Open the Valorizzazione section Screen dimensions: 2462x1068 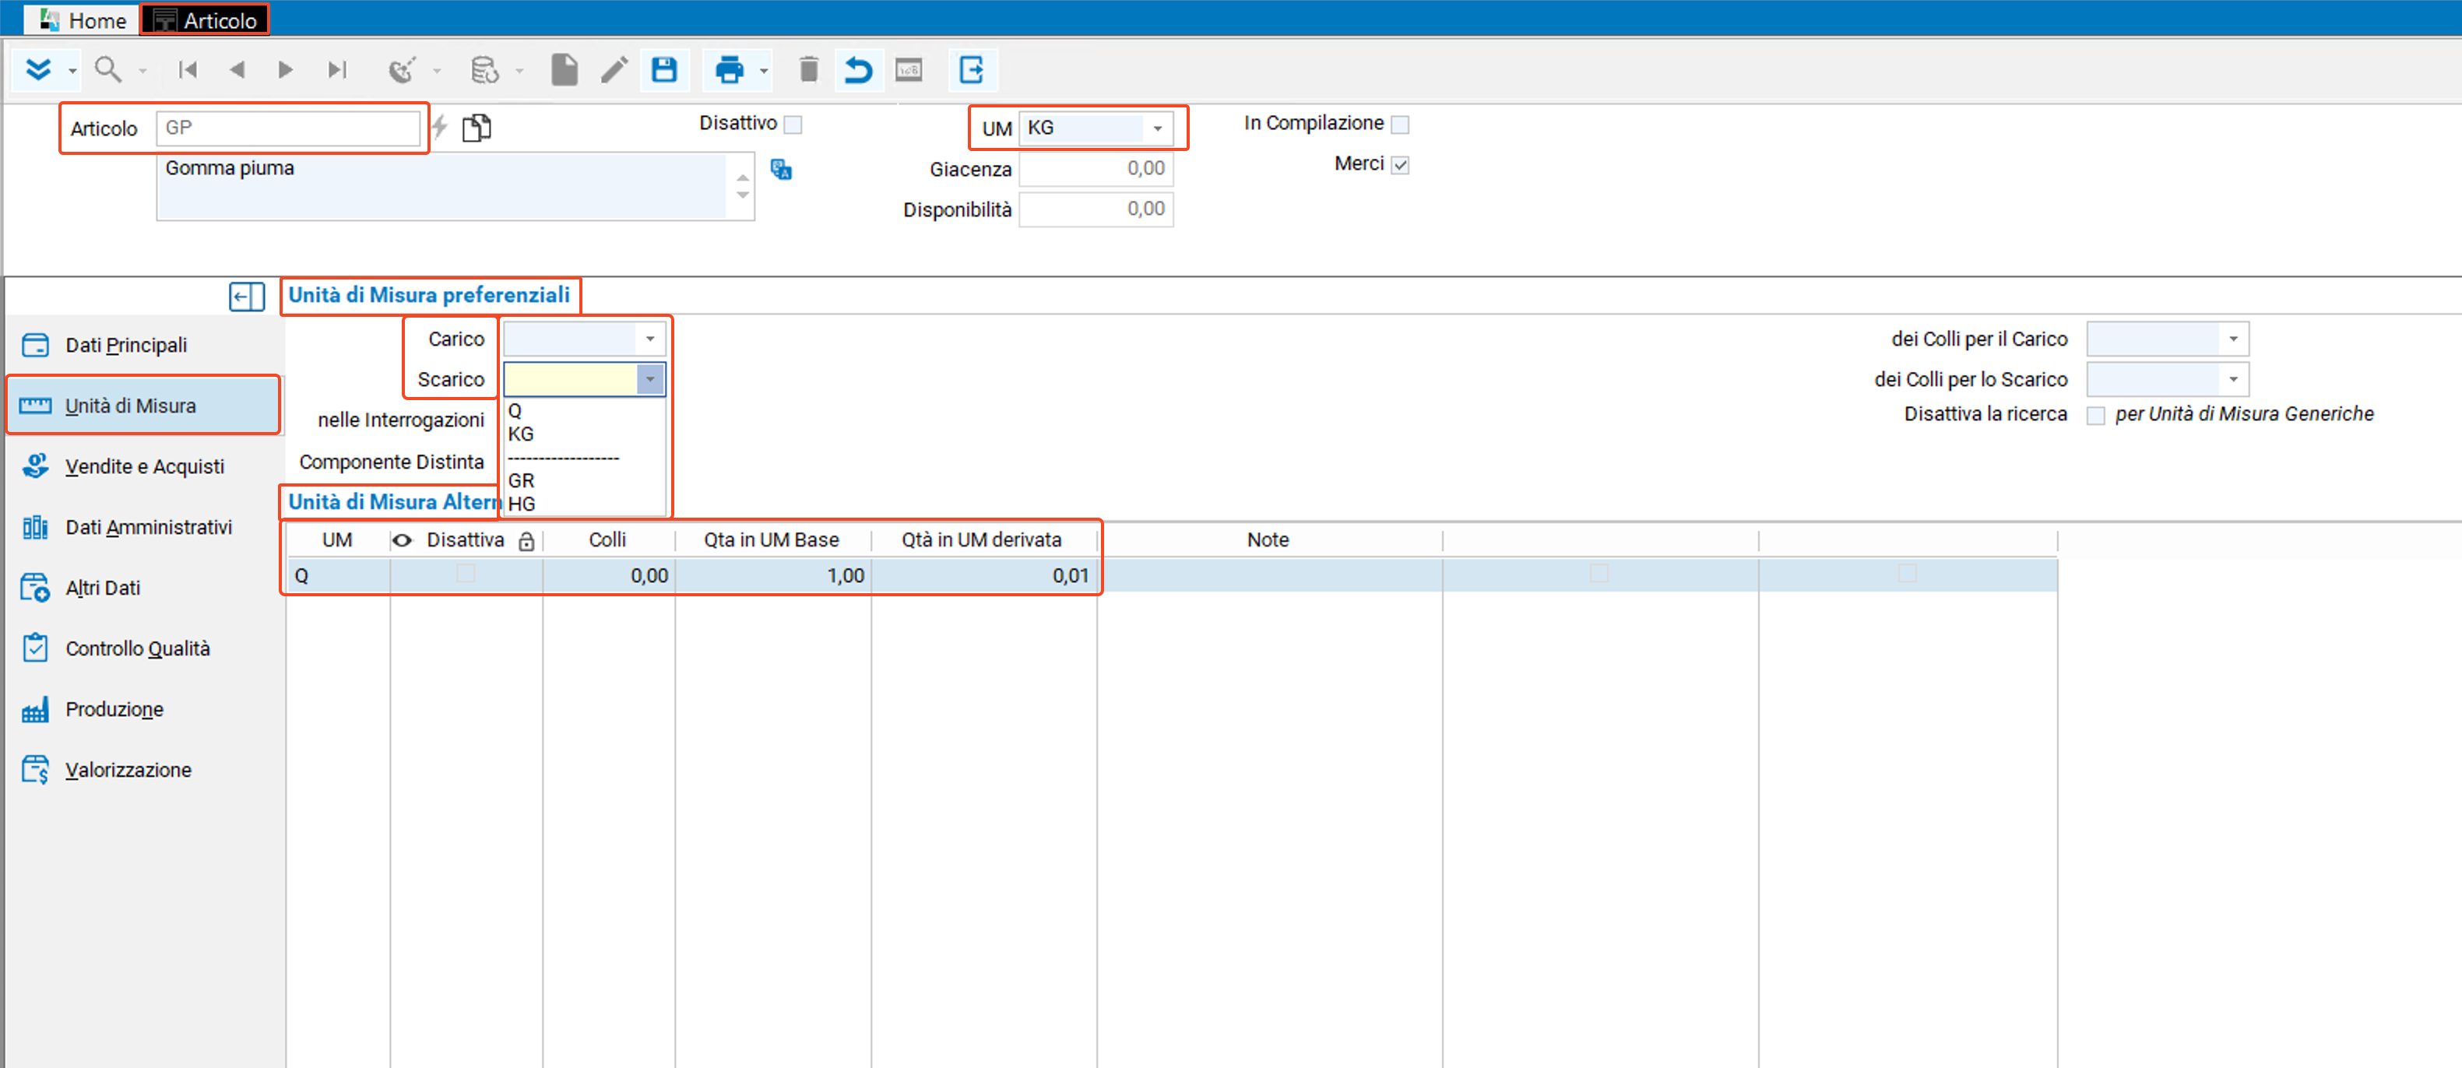[x=142, y=770]
